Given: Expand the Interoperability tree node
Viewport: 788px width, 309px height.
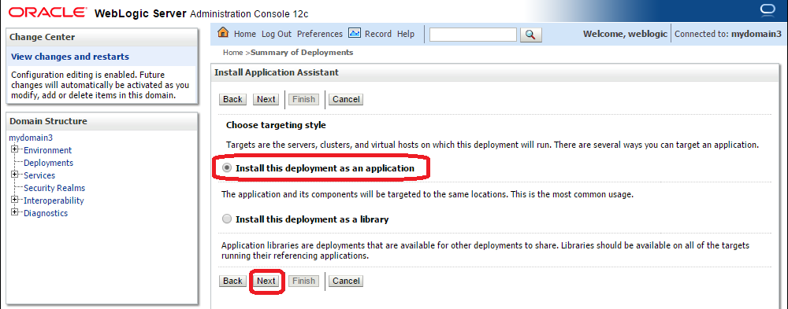Looking at the screenshot, I should [x=14, y=200].
